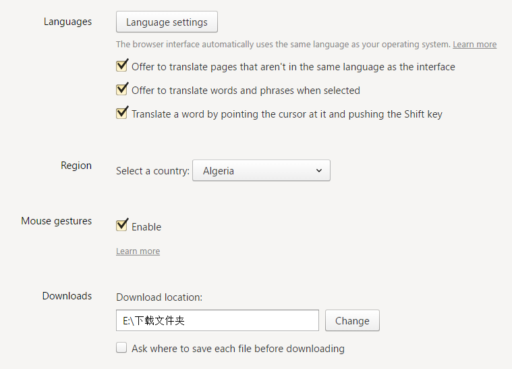Click the Languages section heading
This screenshot has width=512, height=369.
67,22
